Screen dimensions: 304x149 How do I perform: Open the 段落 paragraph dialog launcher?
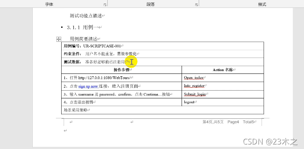coord(196,5)
